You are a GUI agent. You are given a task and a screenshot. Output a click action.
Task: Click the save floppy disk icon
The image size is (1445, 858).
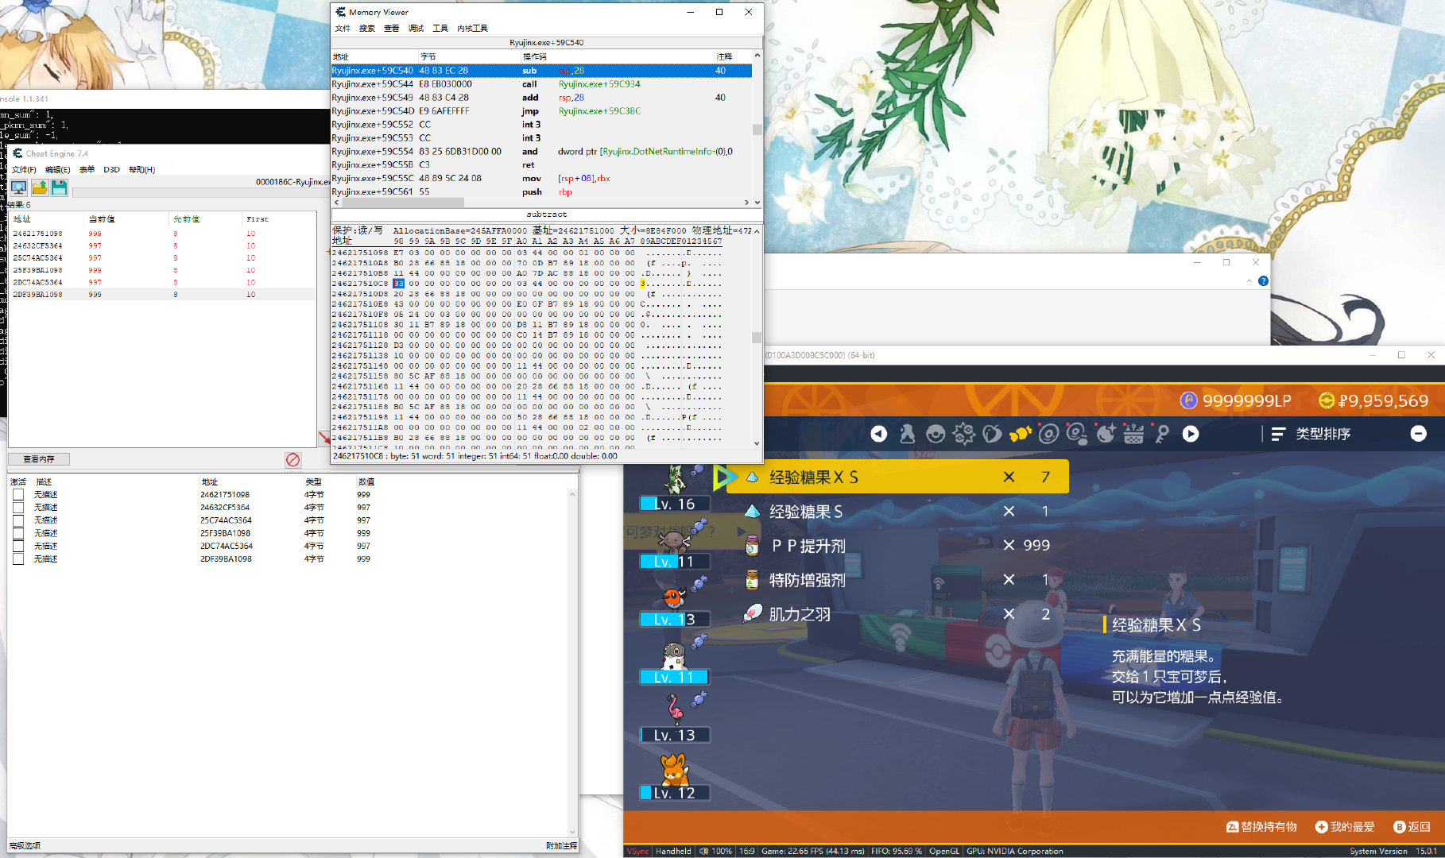(x=60, y=187)
